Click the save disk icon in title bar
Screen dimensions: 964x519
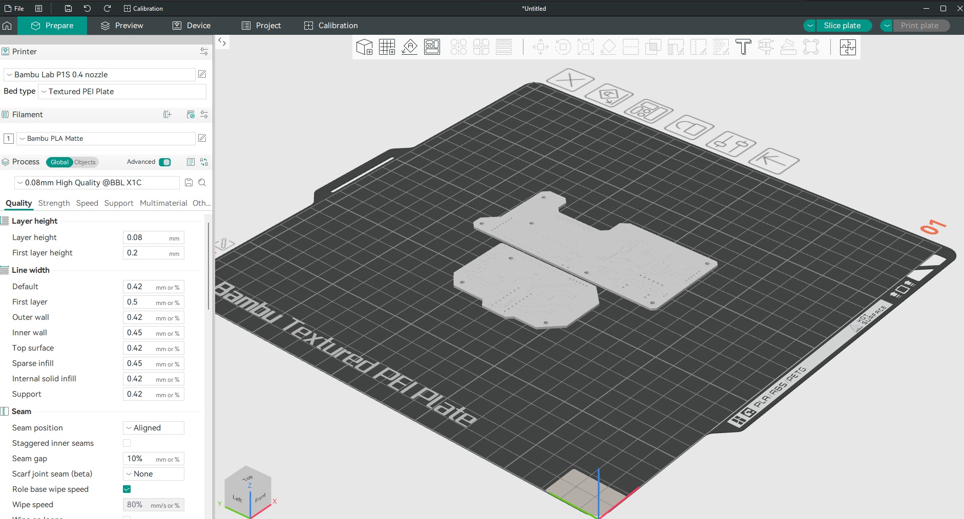[68, 9]
